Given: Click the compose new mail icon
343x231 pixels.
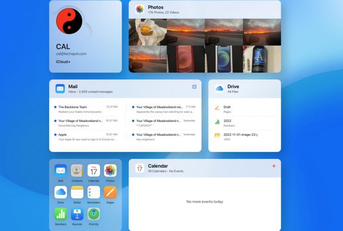Looking at the screenshot, I should [x=194, y=86].
